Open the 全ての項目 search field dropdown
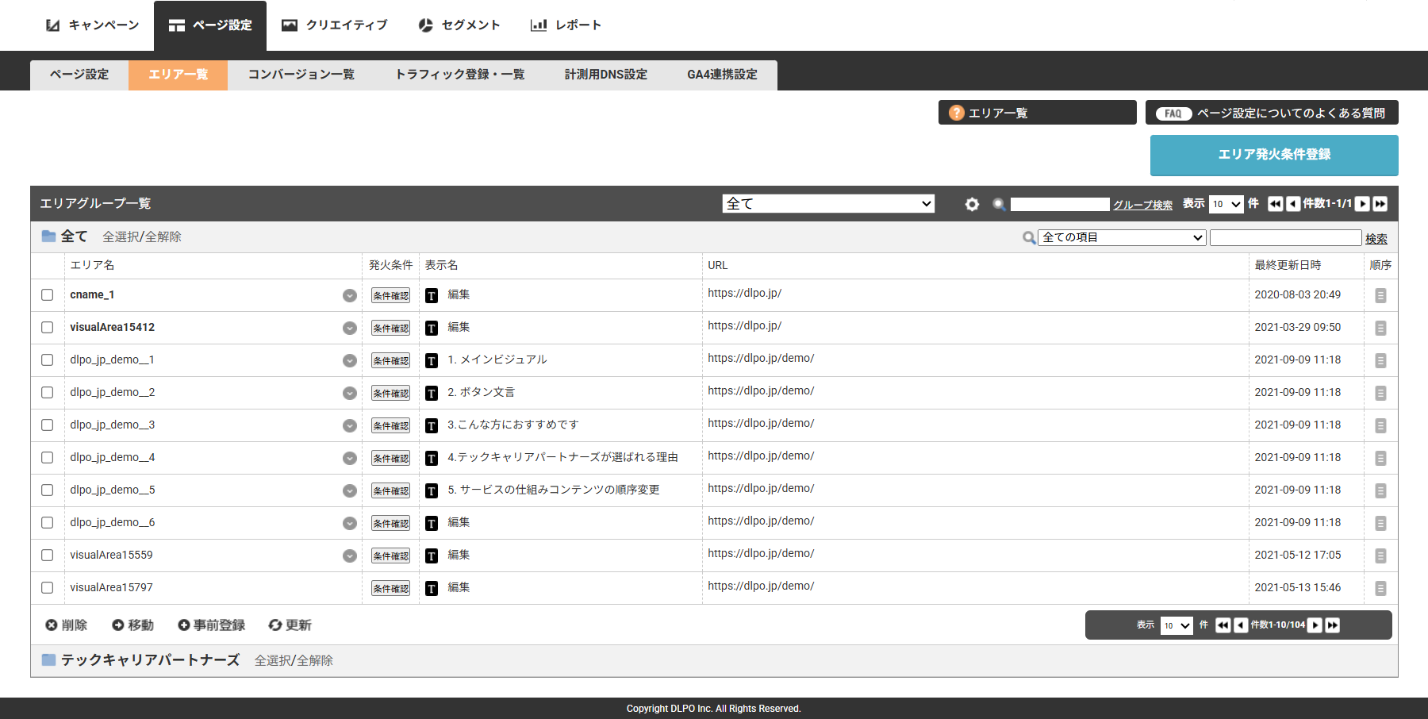The height and width of the screenshot is (719, 1428). click(1122, 237)
